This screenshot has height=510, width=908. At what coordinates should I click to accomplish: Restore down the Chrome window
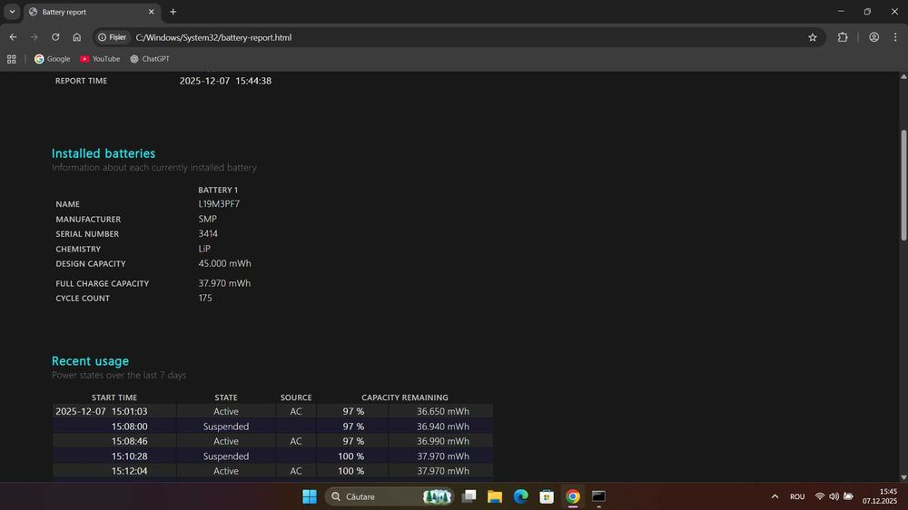coord(867,12)
